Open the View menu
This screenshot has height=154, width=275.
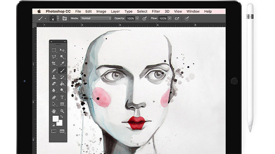(x=178, y=11)
